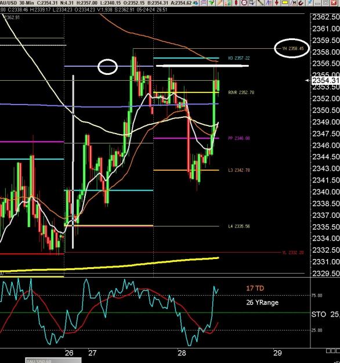
Task: Open the box with down arrow tool
Action: 252,2
